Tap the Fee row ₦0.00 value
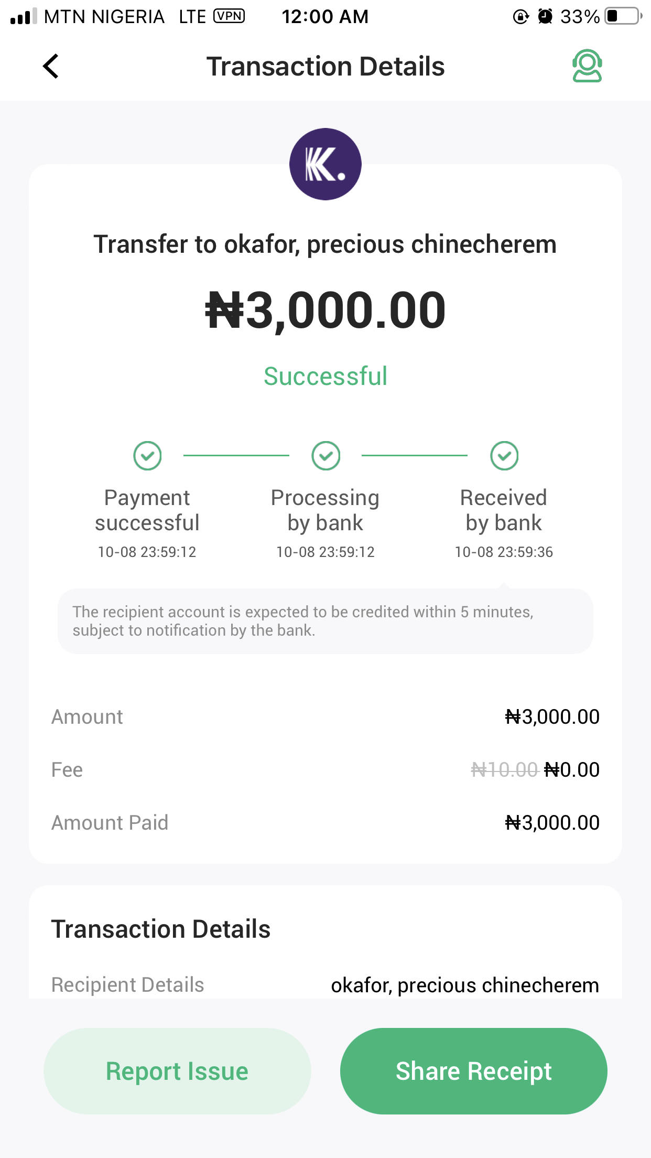Screen dimensions: 651x1158 point(572,770)
